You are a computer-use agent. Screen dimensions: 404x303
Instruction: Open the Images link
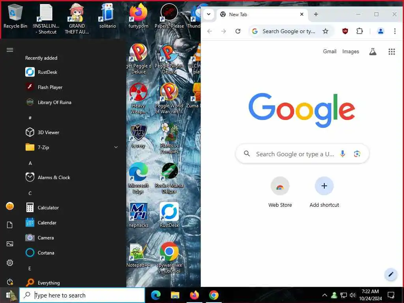350,52
